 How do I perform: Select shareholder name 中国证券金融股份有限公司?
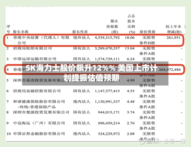click(x=39, y=134)
